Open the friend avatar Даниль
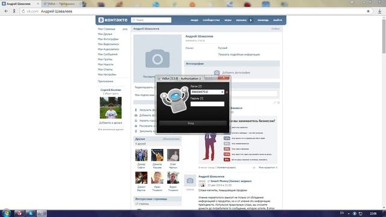Image resolution: width=386 pixels, height=217 pixels. coord(157,155)
